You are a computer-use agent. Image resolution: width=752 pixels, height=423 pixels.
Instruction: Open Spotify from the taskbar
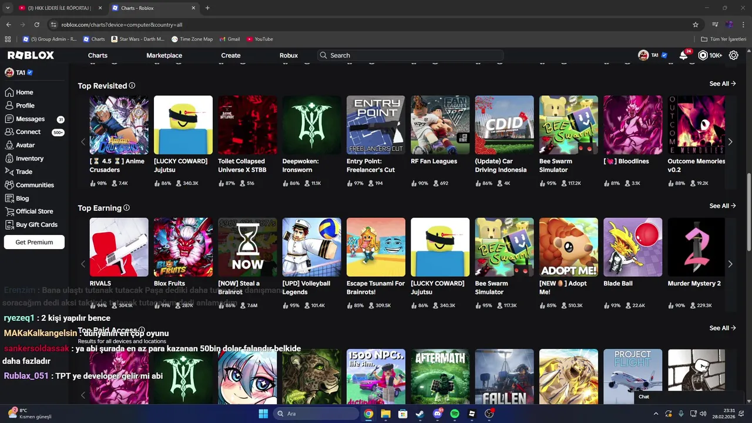point(455,414)
